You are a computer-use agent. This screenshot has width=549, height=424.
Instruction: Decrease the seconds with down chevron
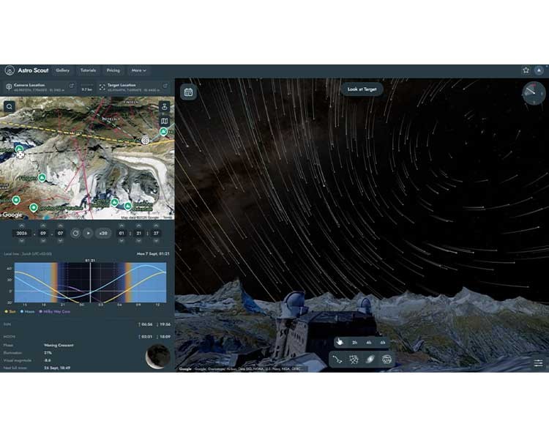[156, 241]
